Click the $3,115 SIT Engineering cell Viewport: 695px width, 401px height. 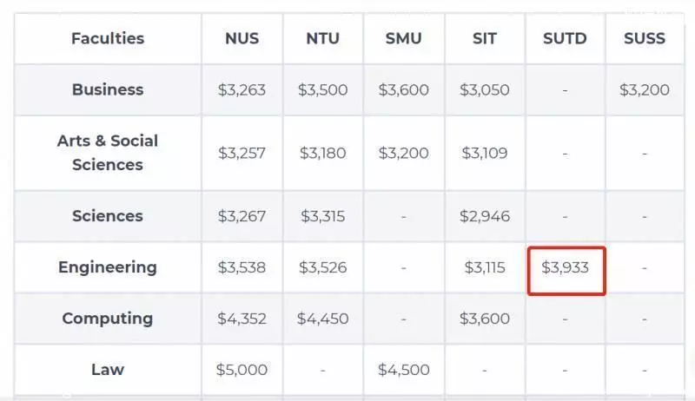coord(485,268)
